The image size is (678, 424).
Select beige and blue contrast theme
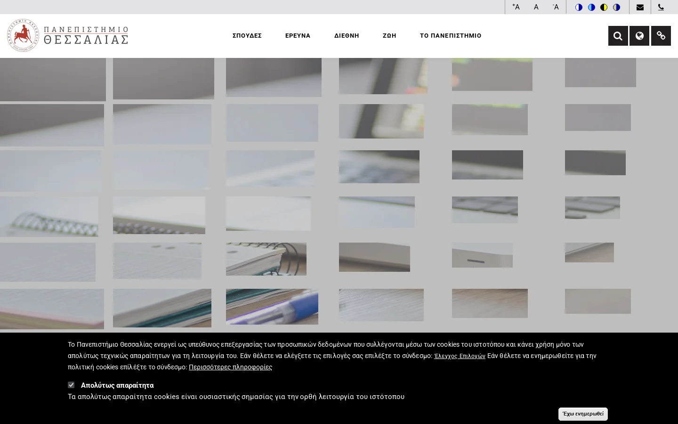coord(616,7)
